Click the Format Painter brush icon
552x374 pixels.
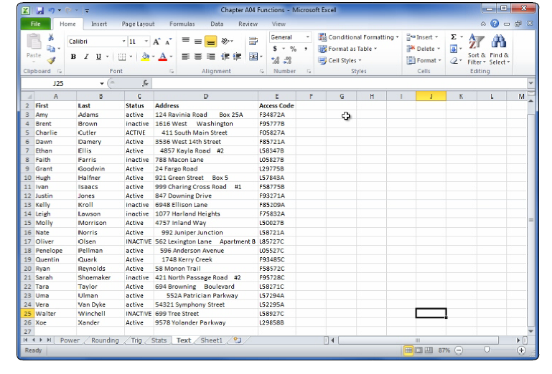51,61
